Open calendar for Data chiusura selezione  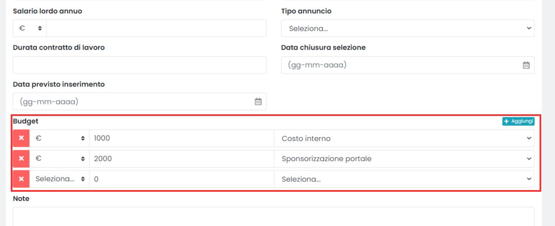pyautogui.click(x=526, y=65)
